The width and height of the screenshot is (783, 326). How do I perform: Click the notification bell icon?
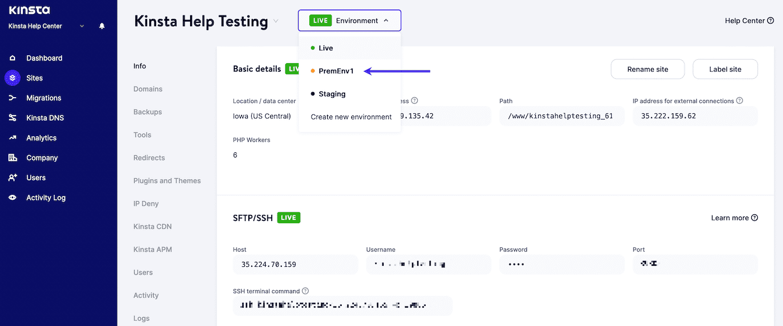pyautogui.click(x=102, y=26)
